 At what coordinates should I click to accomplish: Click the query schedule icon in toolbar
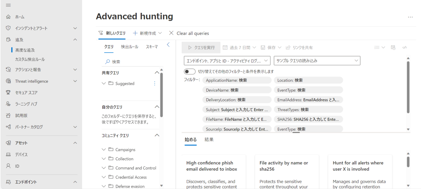[x=393, y=48]
